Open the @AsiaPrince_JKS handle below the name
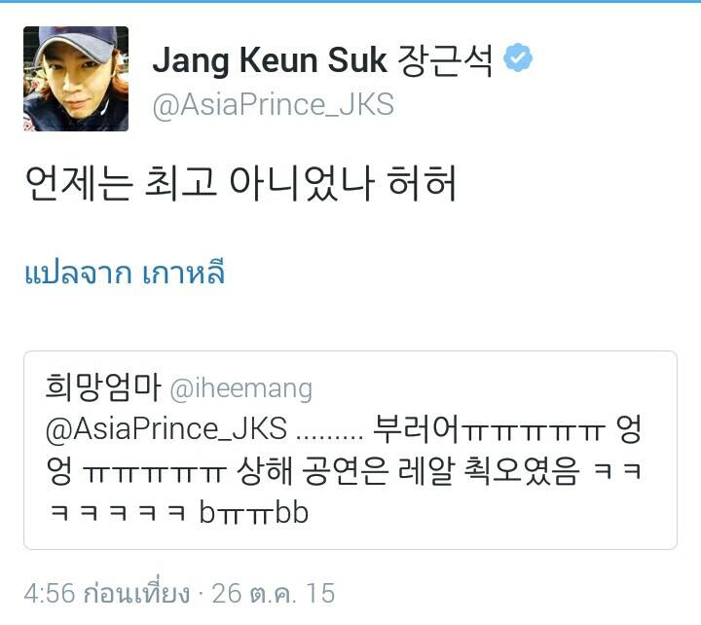 [x=274, y=105]
